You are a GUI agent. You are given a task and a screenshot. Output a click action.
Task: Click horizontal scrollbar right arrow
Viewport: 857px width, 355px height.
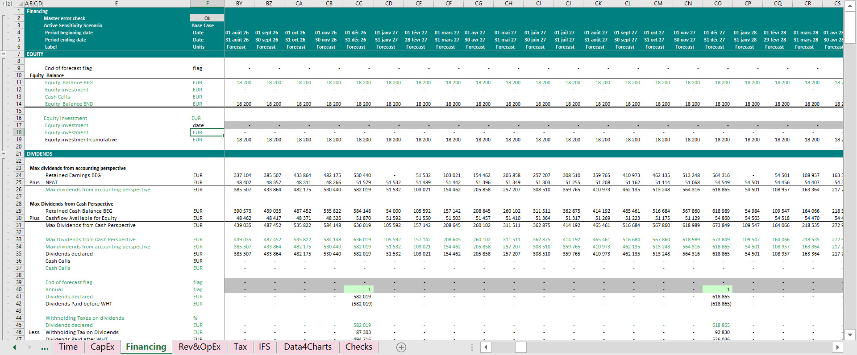click(x=837, y=347)
